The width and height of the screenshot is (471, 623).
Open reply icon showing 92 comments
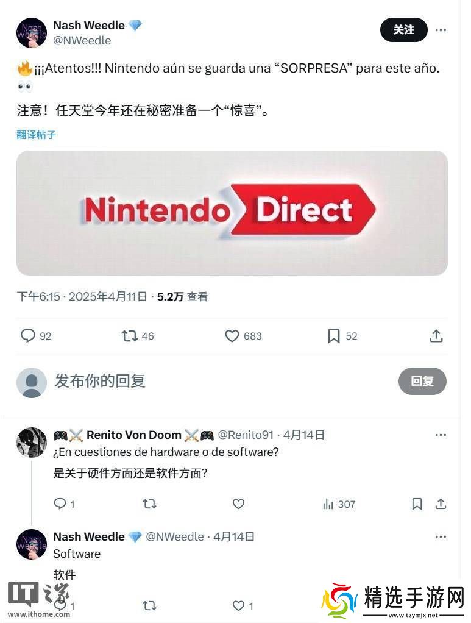coord(28,336)
